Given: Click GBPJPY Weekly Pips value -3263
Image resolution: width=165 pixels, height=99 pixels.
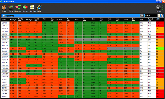Looking at the screenshot, I should [38, 88].
